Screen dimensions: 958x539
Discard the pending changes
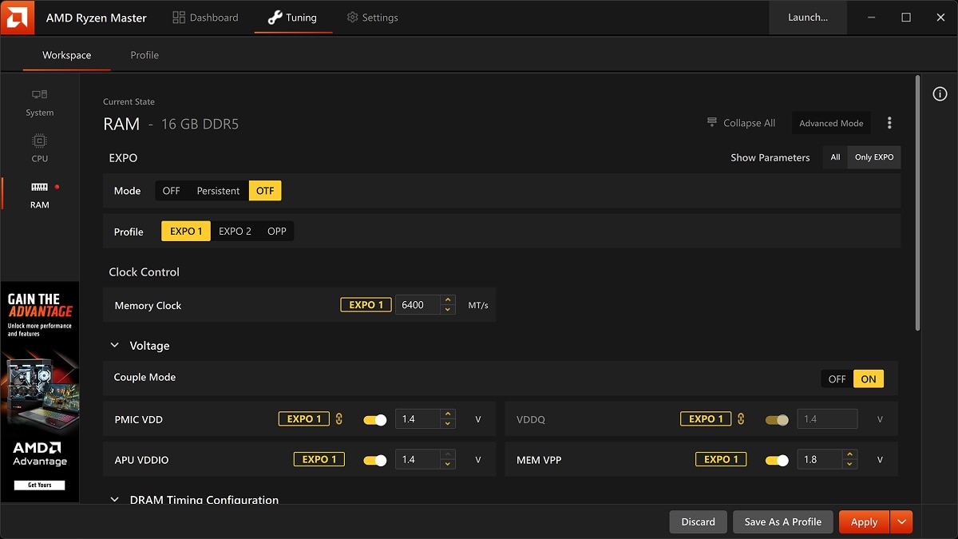(699, 521)
